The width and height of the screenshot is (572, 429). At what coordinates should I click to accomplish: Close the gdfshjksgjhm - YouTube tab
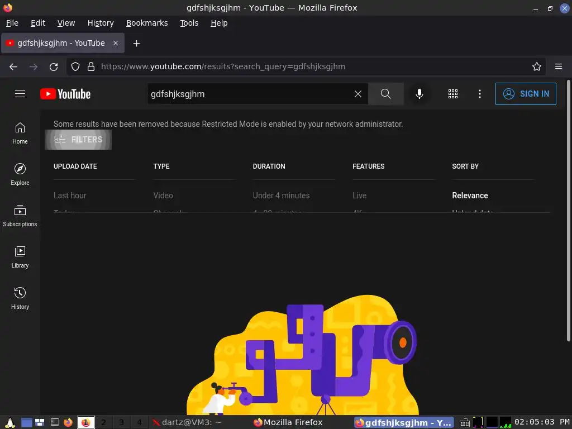[x=115, y=43]
